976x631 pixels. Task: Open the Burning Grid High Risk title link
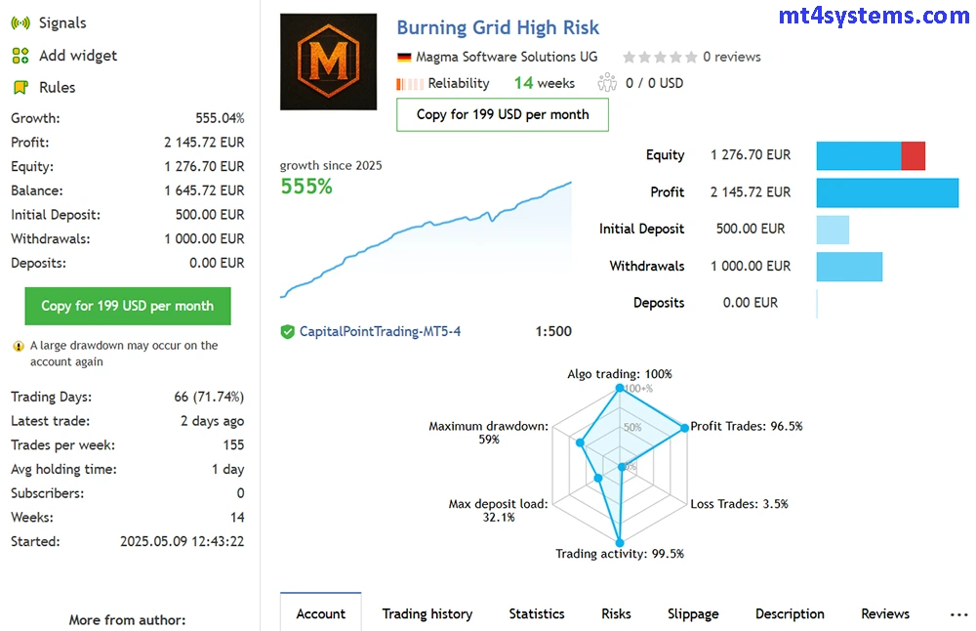498,27
